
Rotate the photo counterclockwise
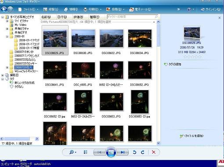pyautogui.click(x=134, y=152)
